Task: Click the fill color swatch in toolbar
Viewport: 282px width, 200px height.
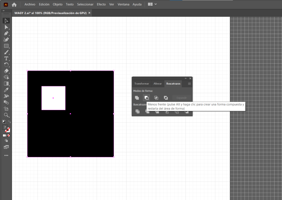Action: pos(5,127)
